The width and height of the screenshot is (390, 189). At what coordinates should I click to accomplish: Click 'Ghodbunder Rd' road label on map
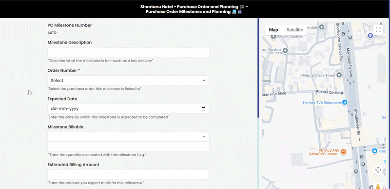(357, 122)
